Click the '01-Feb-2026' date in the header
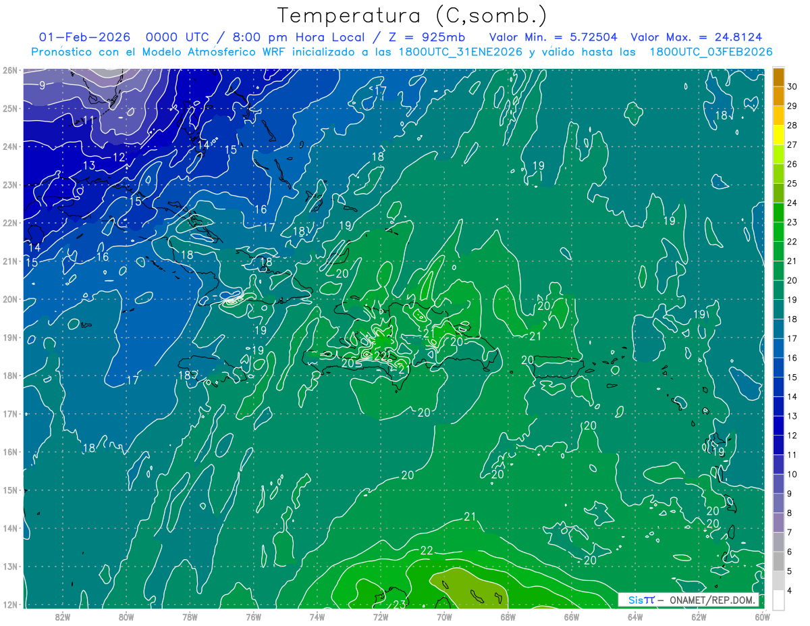Image resolution: width=810 pixels, height=626 pixels. [x=85, y=37]
